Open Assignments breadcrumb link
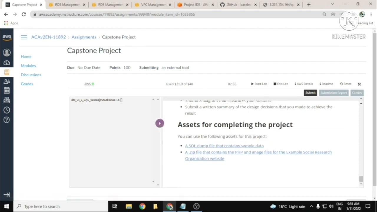Image resolution: width=377 pixels, height=212 pixels. [84, 37]
